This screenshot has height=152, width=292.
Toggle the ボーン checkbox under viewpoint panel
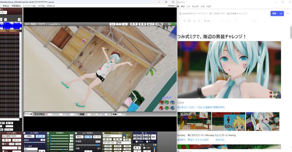tap(147, 141)
